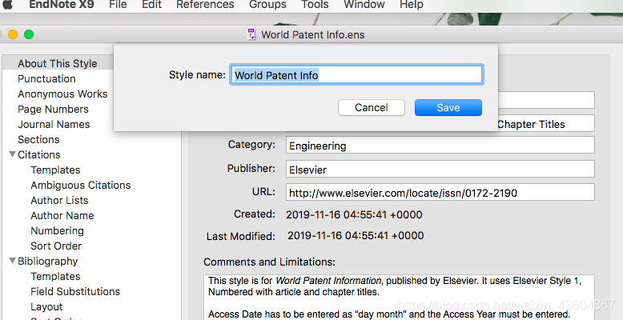The height and width of the screenshot is (320, 623).
Task: Select Bibliography heading in sidebar
Action: coord(48,262)
